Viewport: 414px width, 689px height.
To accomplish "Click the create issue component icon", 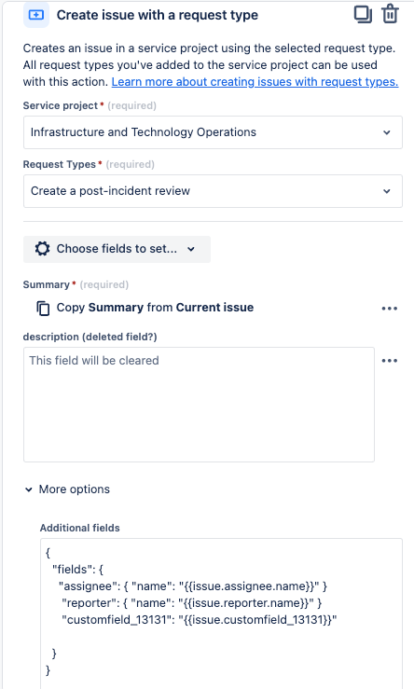I will coord(36,15).
